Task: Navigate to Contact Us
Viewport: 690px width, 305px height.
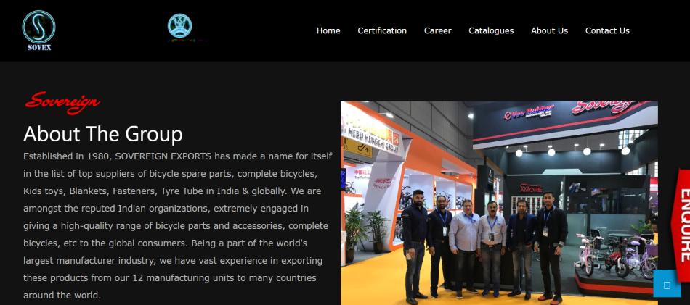Action: click(x=607, y=30)
